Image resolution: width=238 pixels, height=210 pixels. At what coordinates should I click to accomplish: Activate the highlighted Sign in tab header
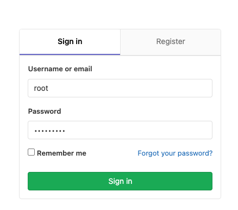click(70, 42)
